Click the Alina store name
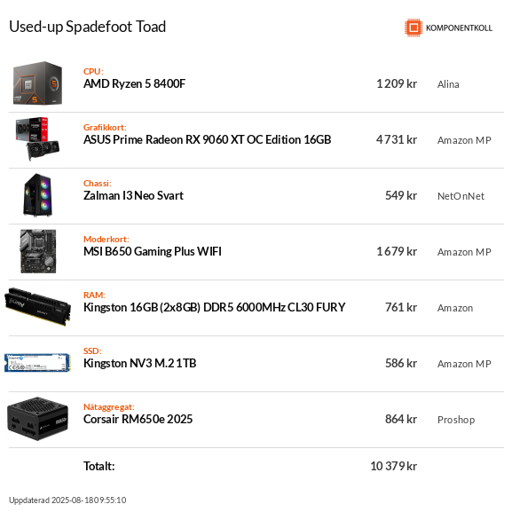512x512 pixels. coord(448,84)
